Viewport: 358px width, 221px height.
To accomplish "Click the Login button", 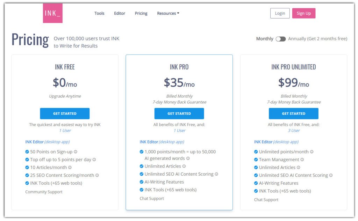I will click(x=280, y=13).
